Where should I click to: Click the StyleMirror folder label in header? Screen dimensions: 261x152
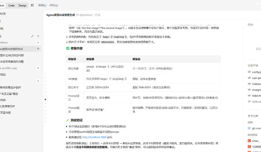pyautogui.click(x=86, y=15)
